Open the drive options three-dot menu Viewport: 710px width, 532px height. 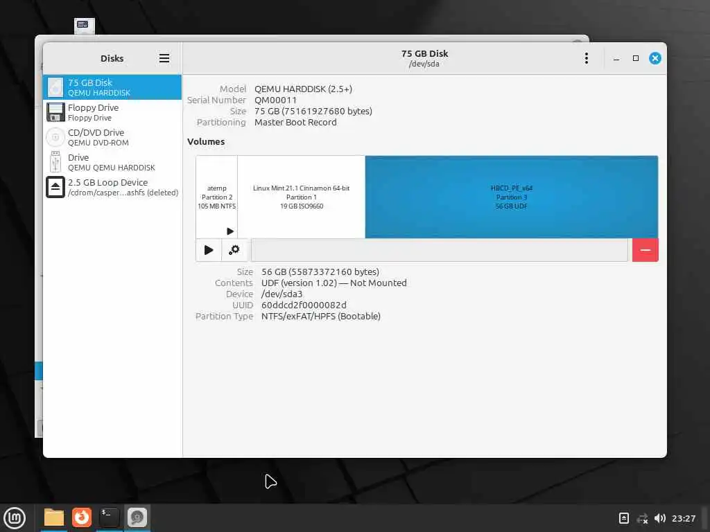click(587, 58)
